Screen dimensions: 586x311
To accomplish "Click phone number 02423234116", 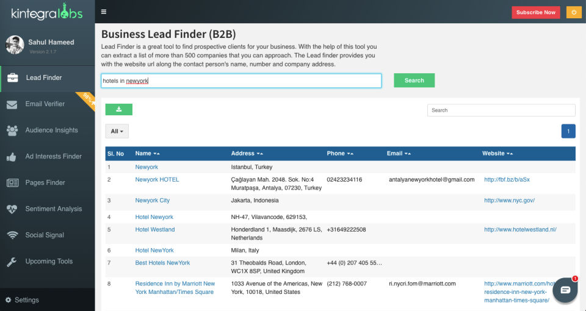I will (344, 179).
